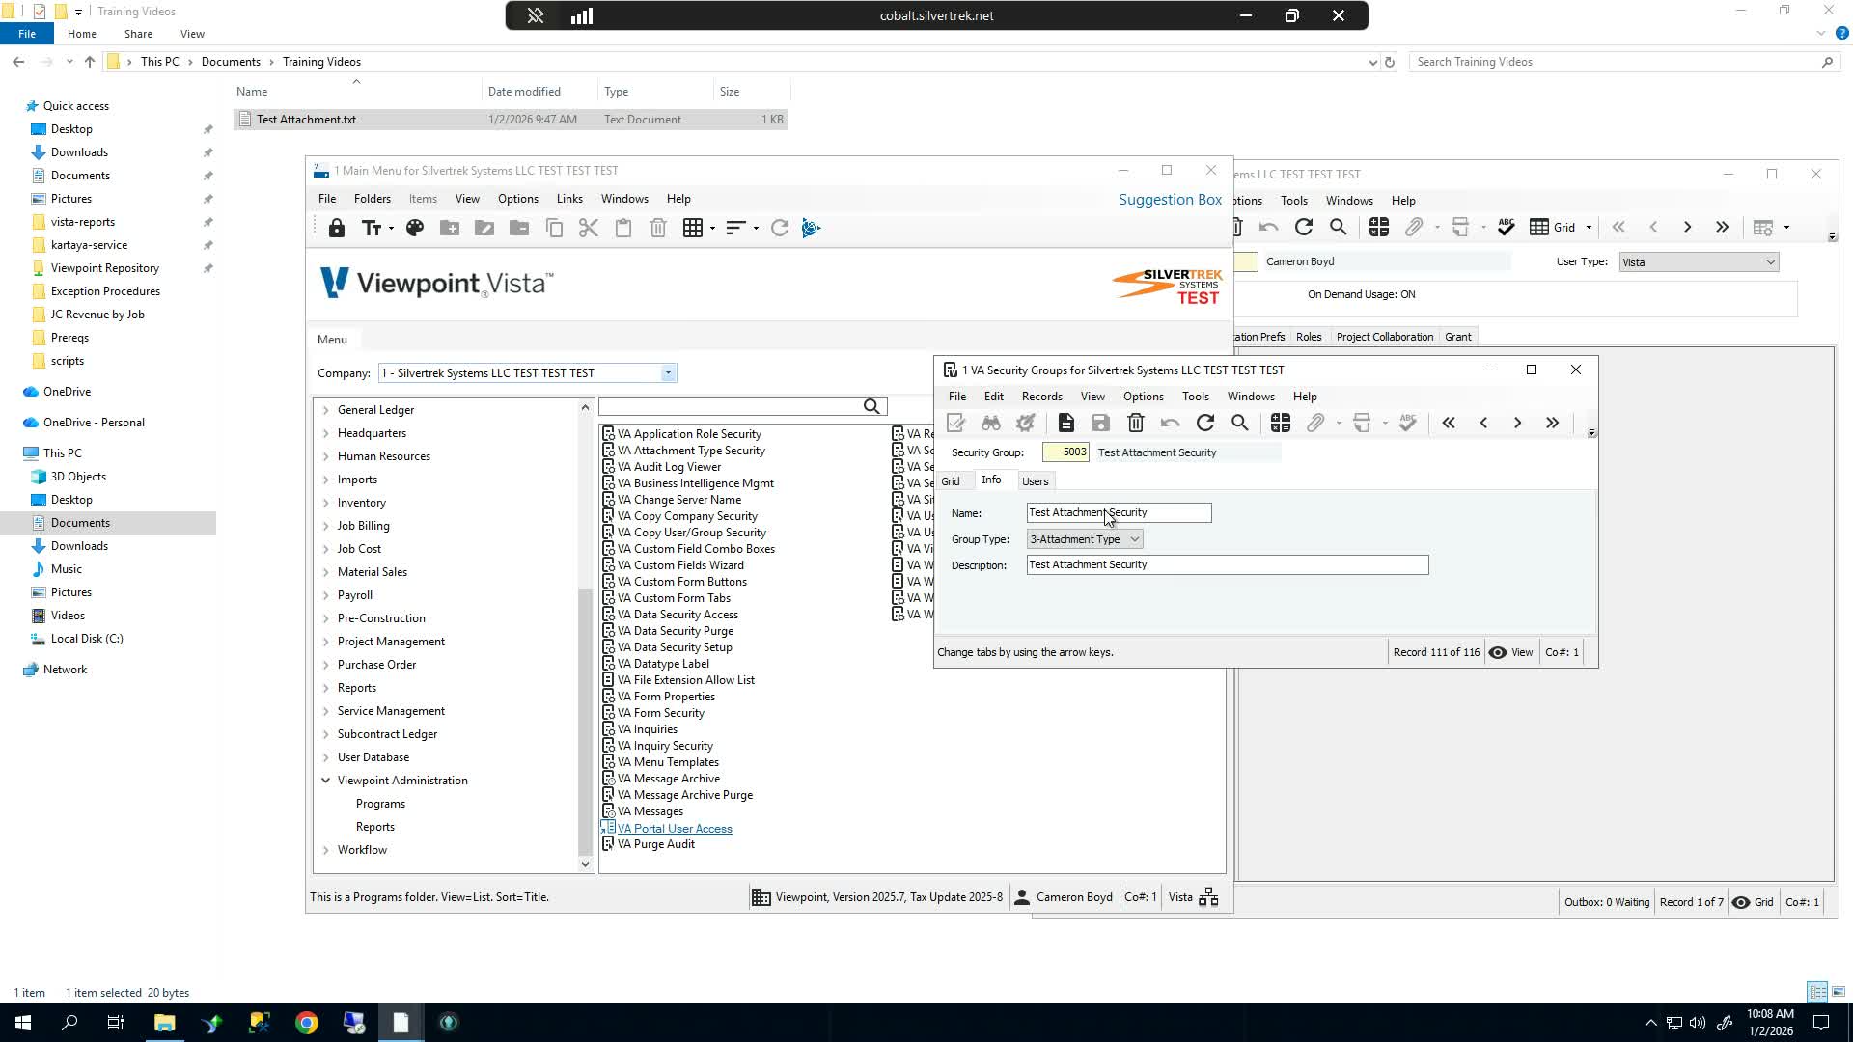
Task: Click the Grid view toggle in back window status bar
Action: click(1753, 903)
